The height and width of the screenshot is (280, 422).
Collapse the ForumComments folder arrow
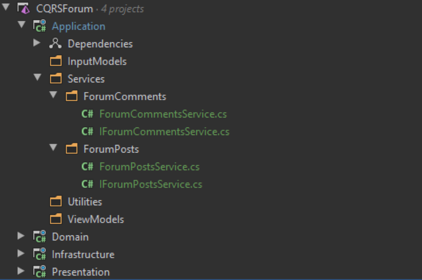pos(53,95)
